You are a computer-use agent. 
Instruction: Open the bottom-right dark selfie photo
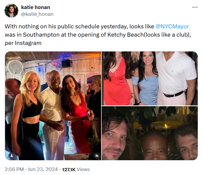[x=150, y=133]
